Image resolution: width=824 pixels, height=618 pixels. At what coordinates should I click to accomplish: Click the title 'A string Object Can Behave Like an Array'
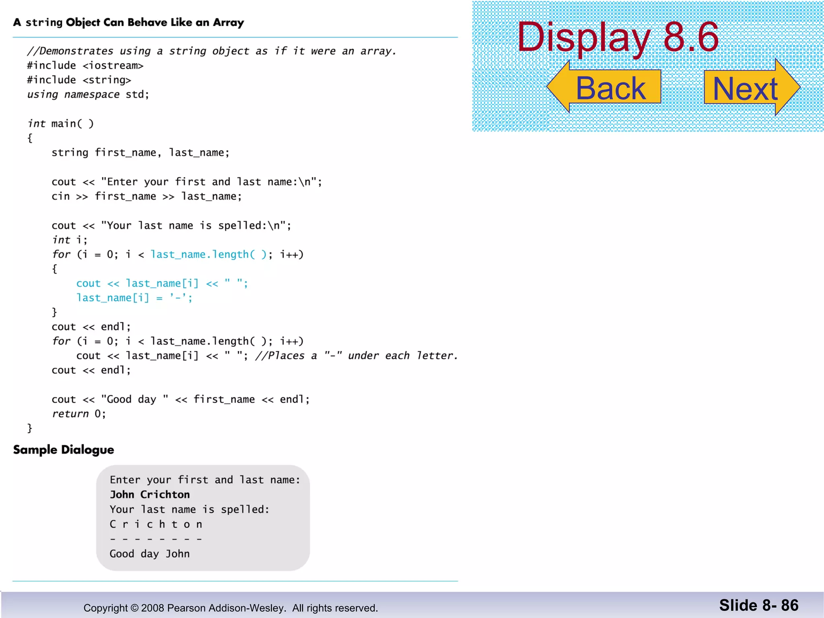pyautogui.click(x=128, y=23)
